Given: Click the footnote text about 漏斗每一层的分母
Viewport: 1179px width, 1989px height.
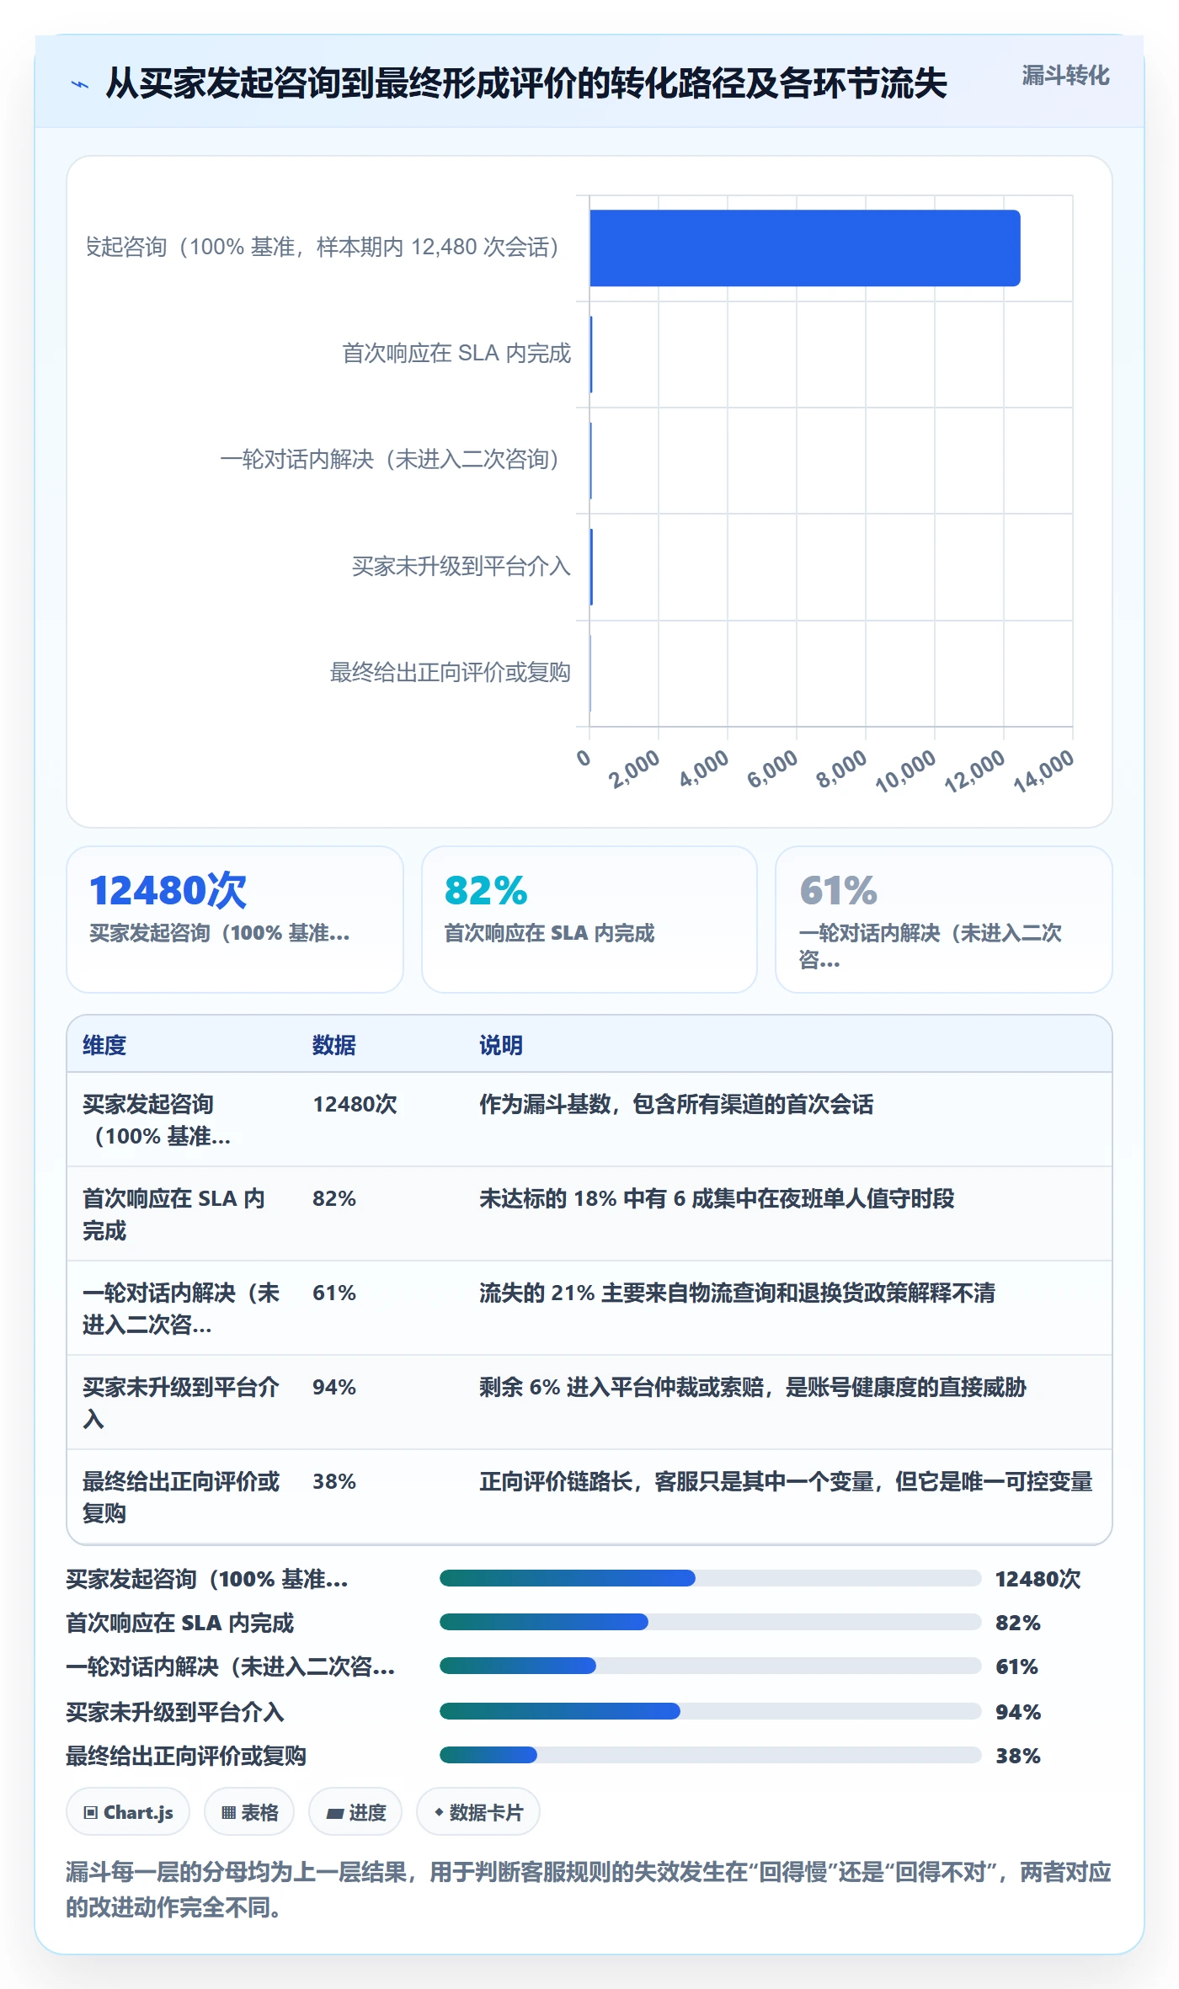Looking at the screenshot, I should pyautogui.click(x=589, y=1890).
